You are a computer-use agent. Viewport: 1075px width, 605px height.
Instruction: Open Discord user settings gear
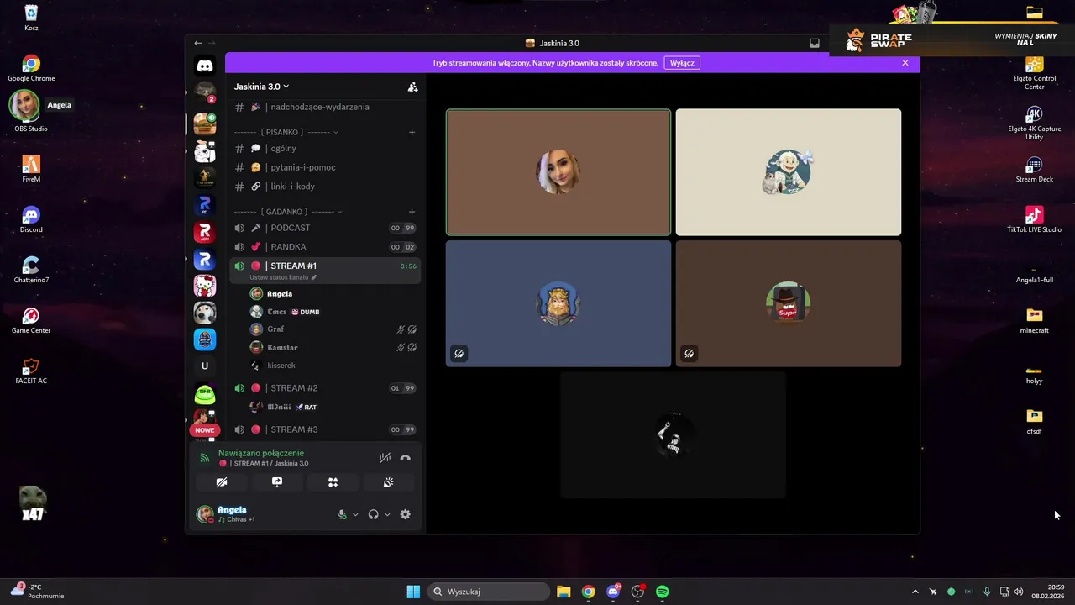pos(406,514)
